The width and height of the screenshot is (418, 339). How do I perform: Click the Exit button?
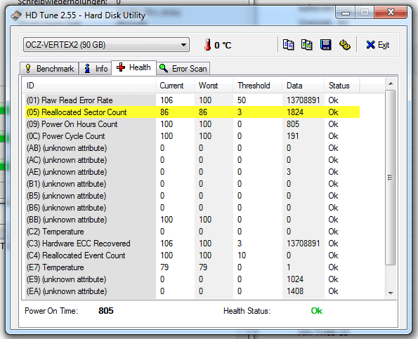pyautogui.click(x=378, y=45)
